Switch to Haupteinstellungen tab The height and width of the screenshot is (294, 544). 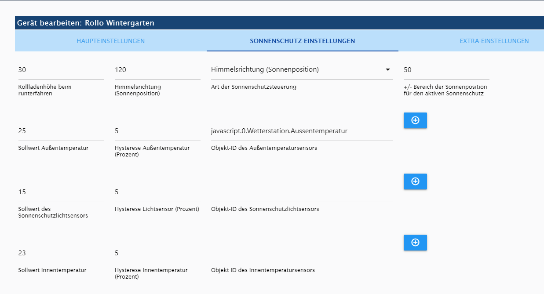[110, 41]
